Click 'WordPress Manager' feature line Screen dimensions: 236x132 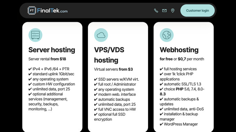click(x=179, y=124)
